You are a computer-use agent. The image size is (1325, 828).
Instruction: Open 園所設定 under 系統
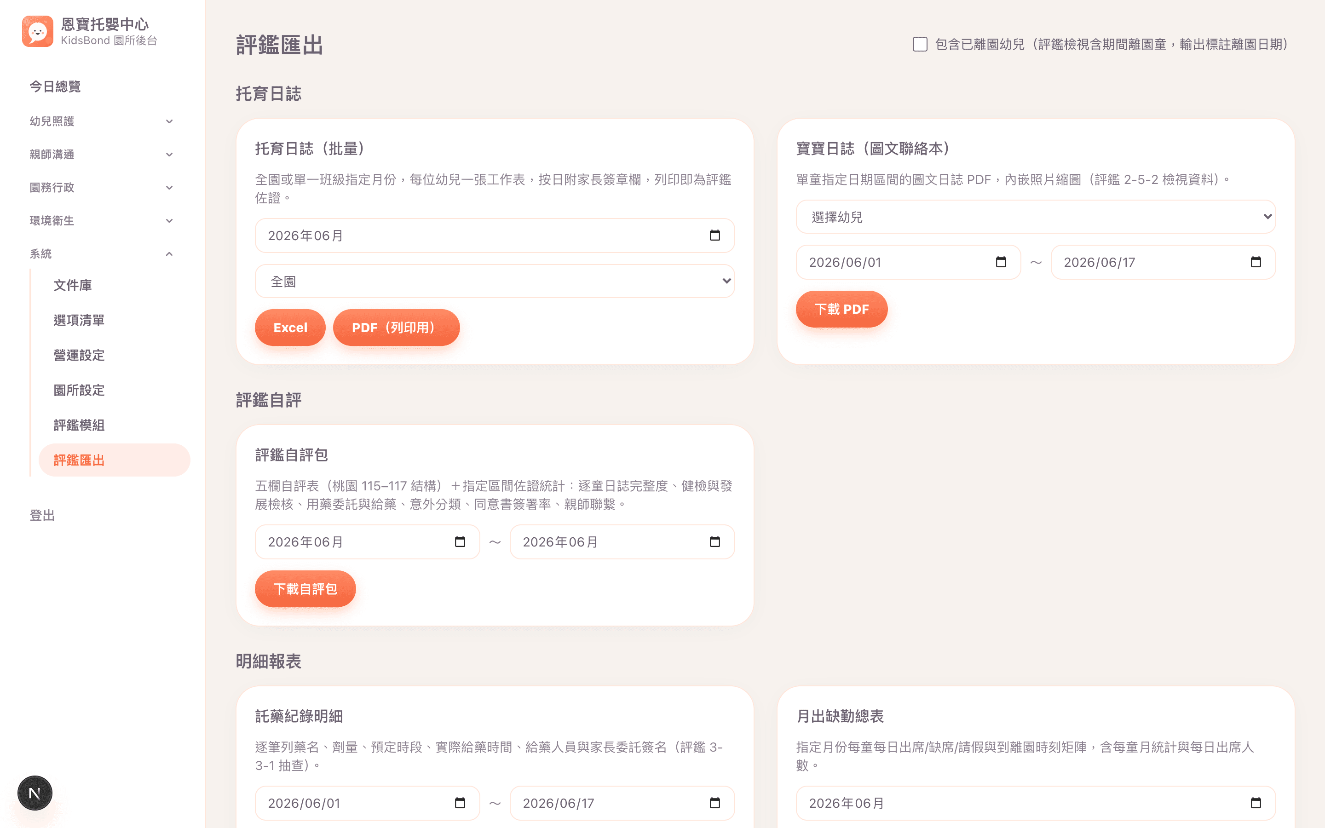(79, 391)
